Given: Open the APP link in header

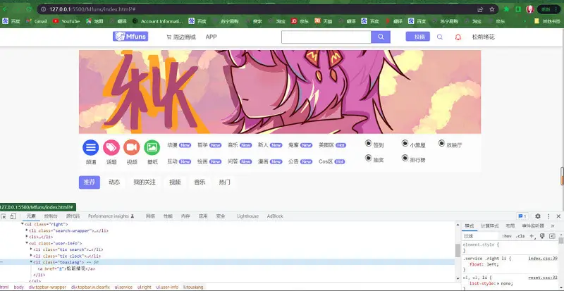Looking at the screenshot, I should (x=211, y=37).
